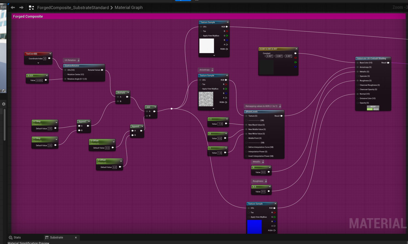Toggle the Anisotropy comment bubble pin

[x=212, y=70]
